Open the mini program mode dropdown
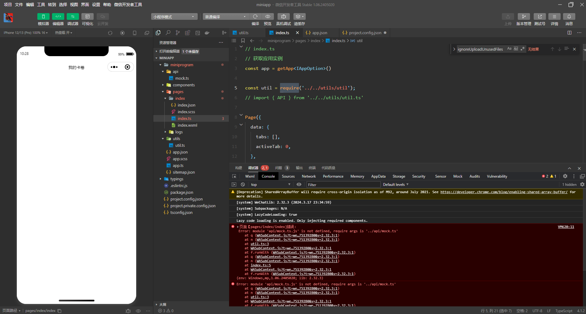The width and height of the screenshot is (586, 314). [174, 17]
